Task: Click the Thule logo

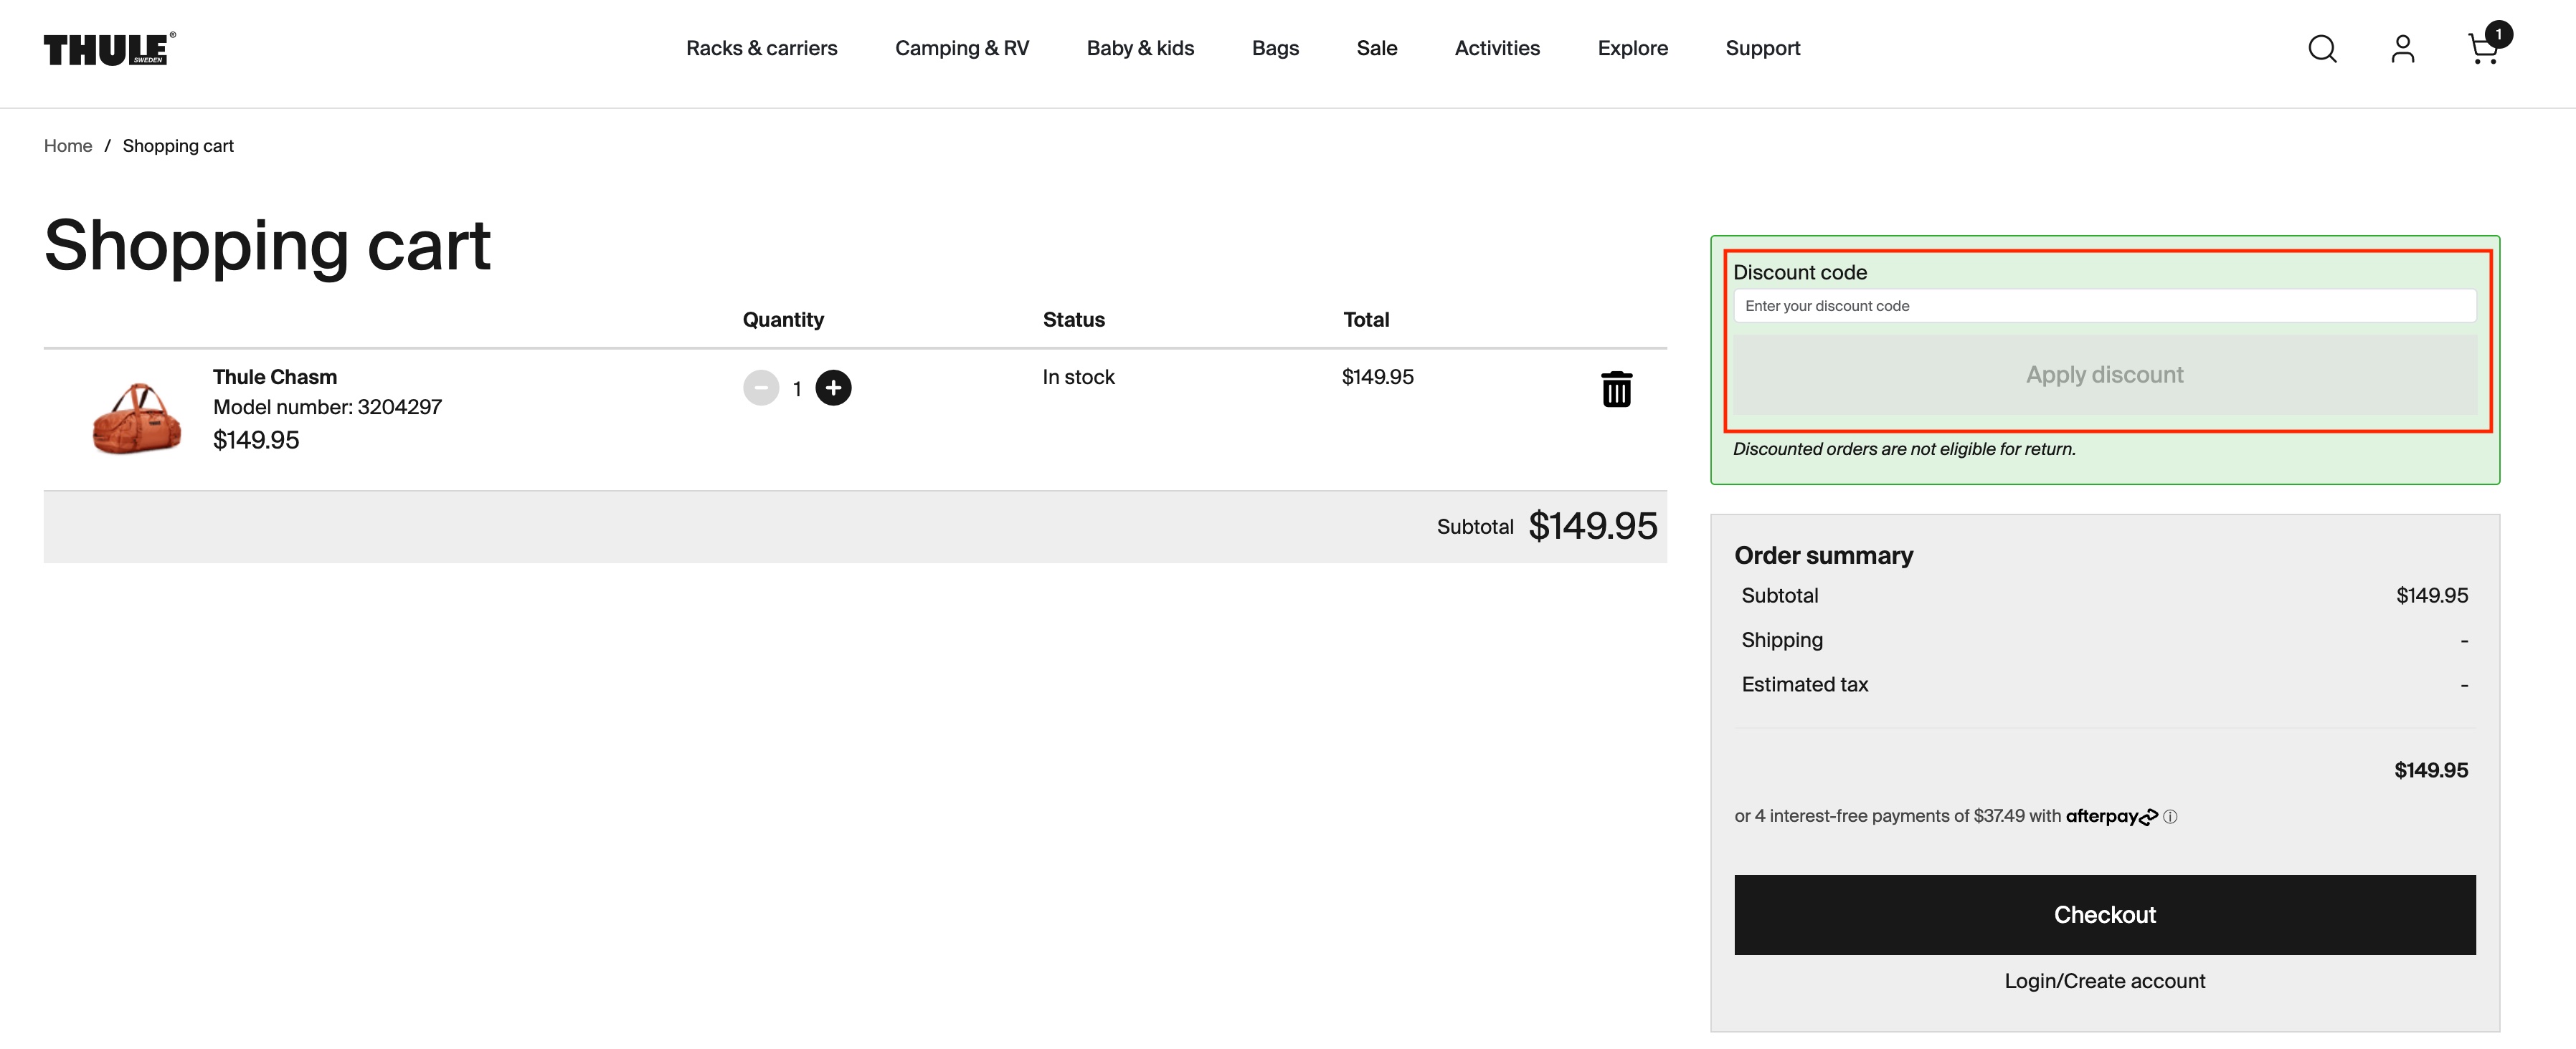Action: [x=109, y=49]
